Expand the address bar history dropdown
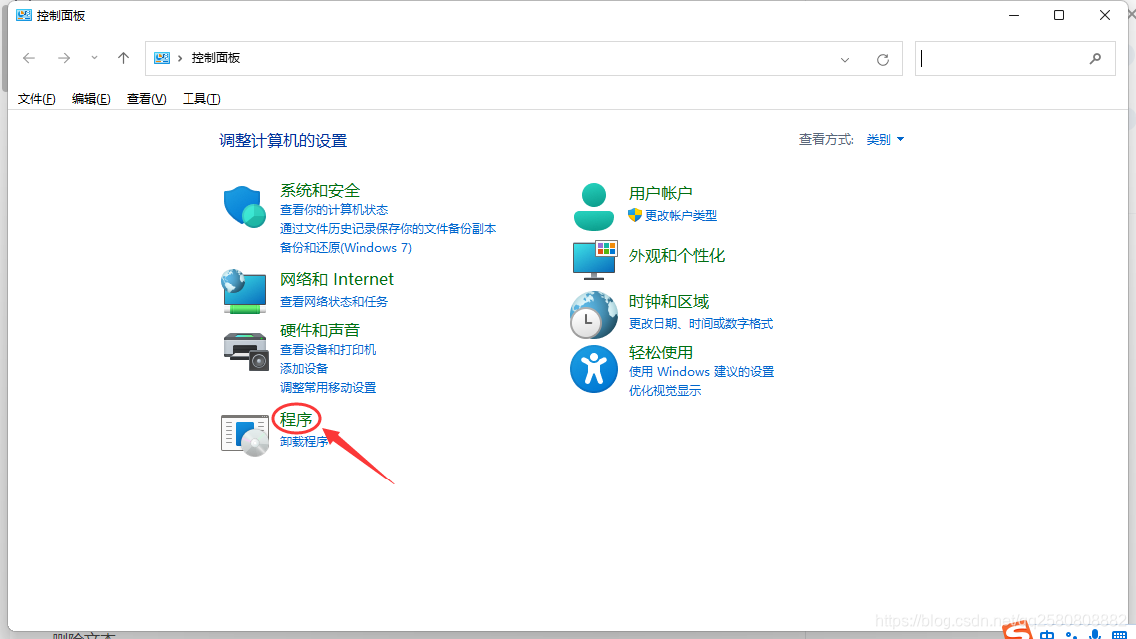The image size is (1136, 639). pyautogui.click(x=845, y=60)
